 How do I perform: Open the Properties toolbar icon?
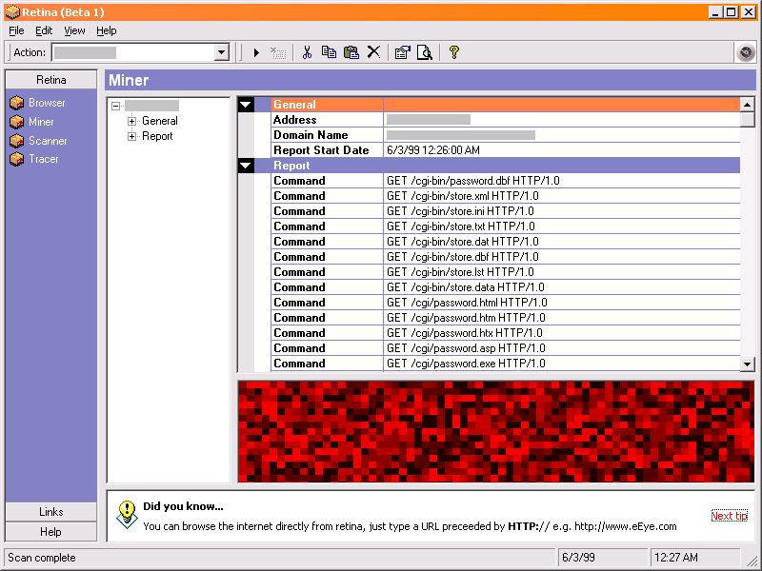coord(402,52)
